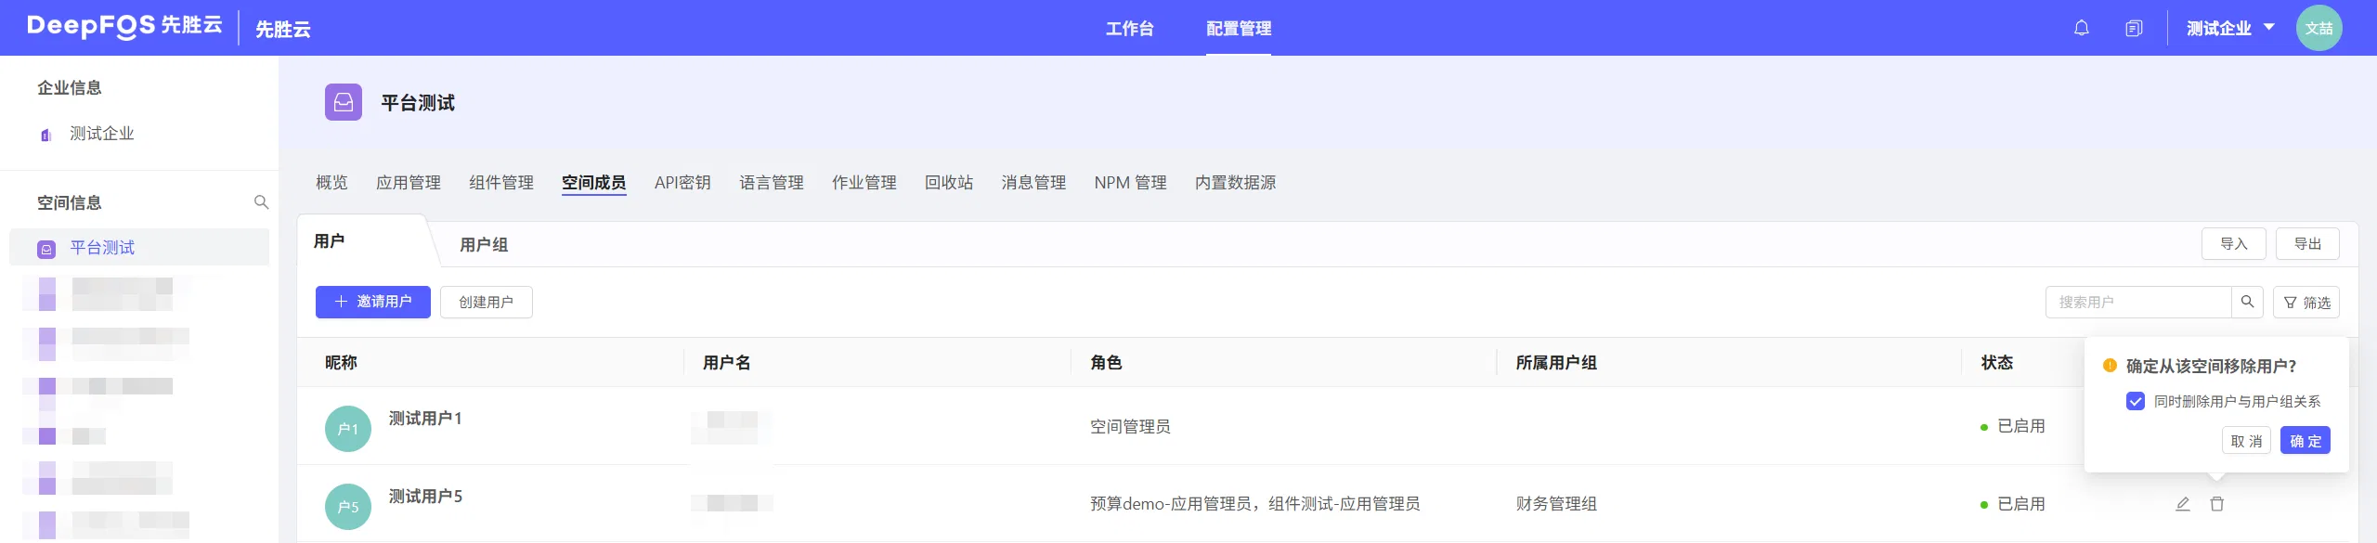Click the 已启用 status of 测试用户5

2013,504
